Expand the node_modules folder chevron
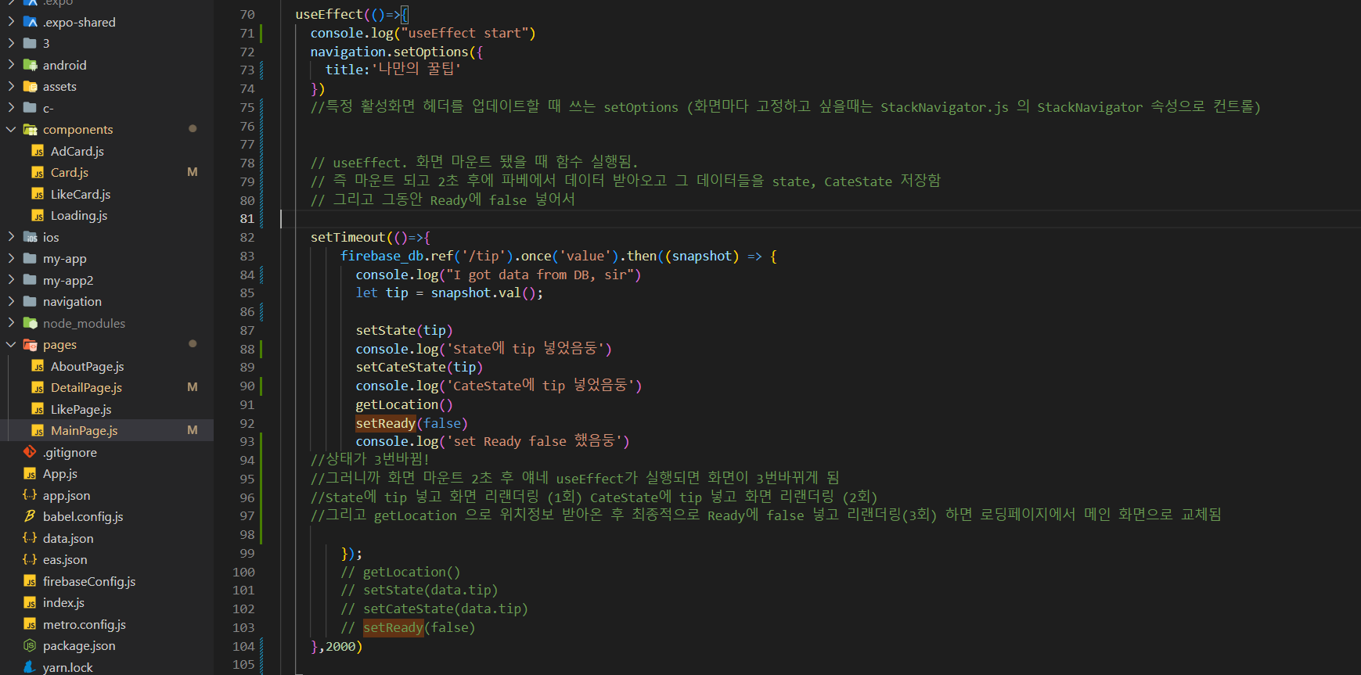 click(x=11, y=322)
